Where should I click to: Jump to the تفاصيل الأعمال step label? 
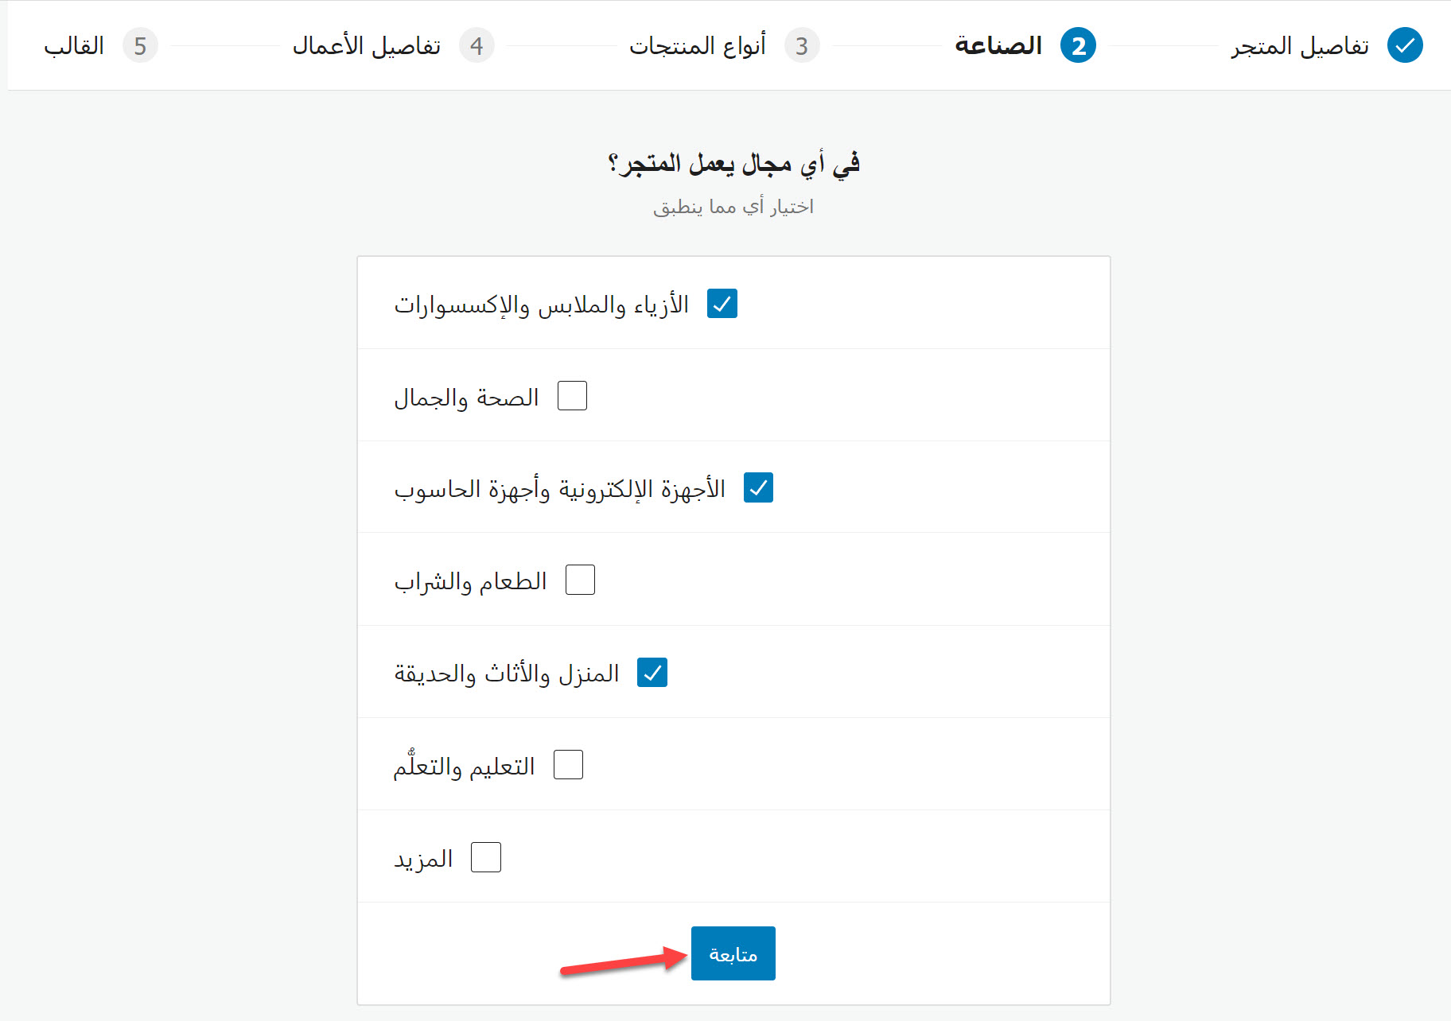(367, 46)
